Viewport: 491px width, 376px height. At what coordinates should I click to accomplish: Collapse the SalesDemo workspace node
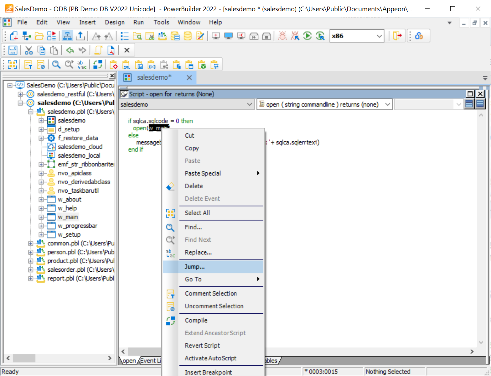click(x=10, y=85)
